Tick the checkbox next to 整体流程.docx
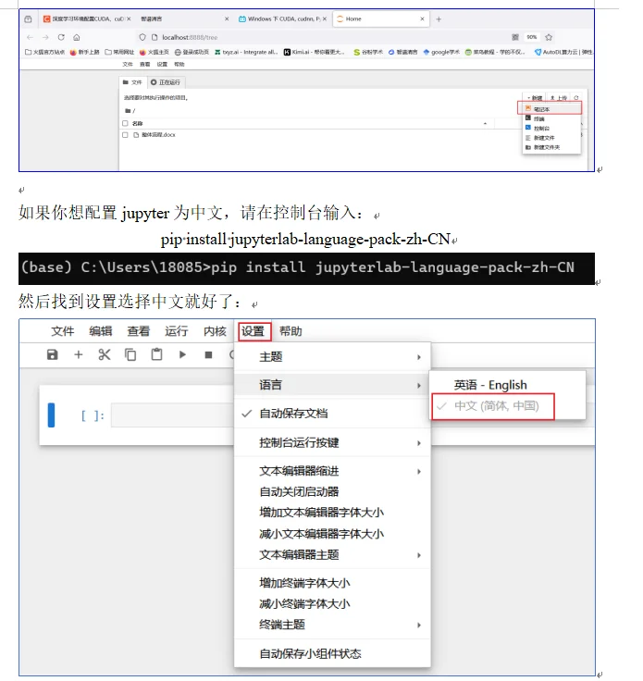 [125, 135]
